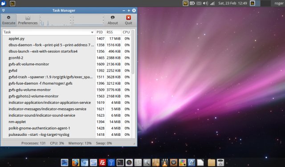Image resolution: width=285 pixels, height=167 pixels.
Task: Toggle the sort arrow in the Task header
Action: coord(92,33)
